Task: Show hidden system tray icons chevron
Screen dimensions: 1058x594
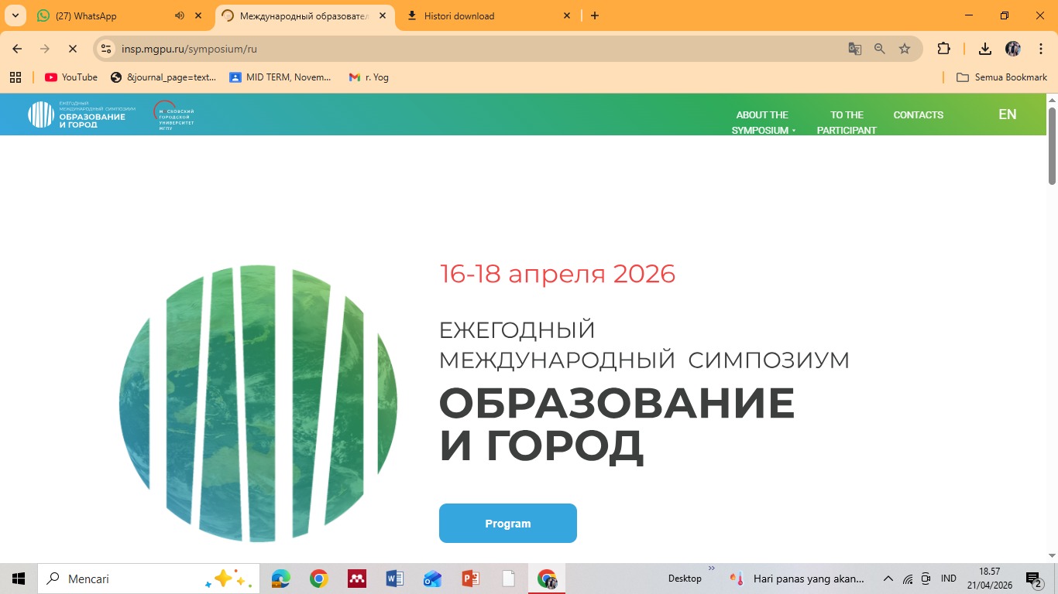Action: tap(888, 579)
